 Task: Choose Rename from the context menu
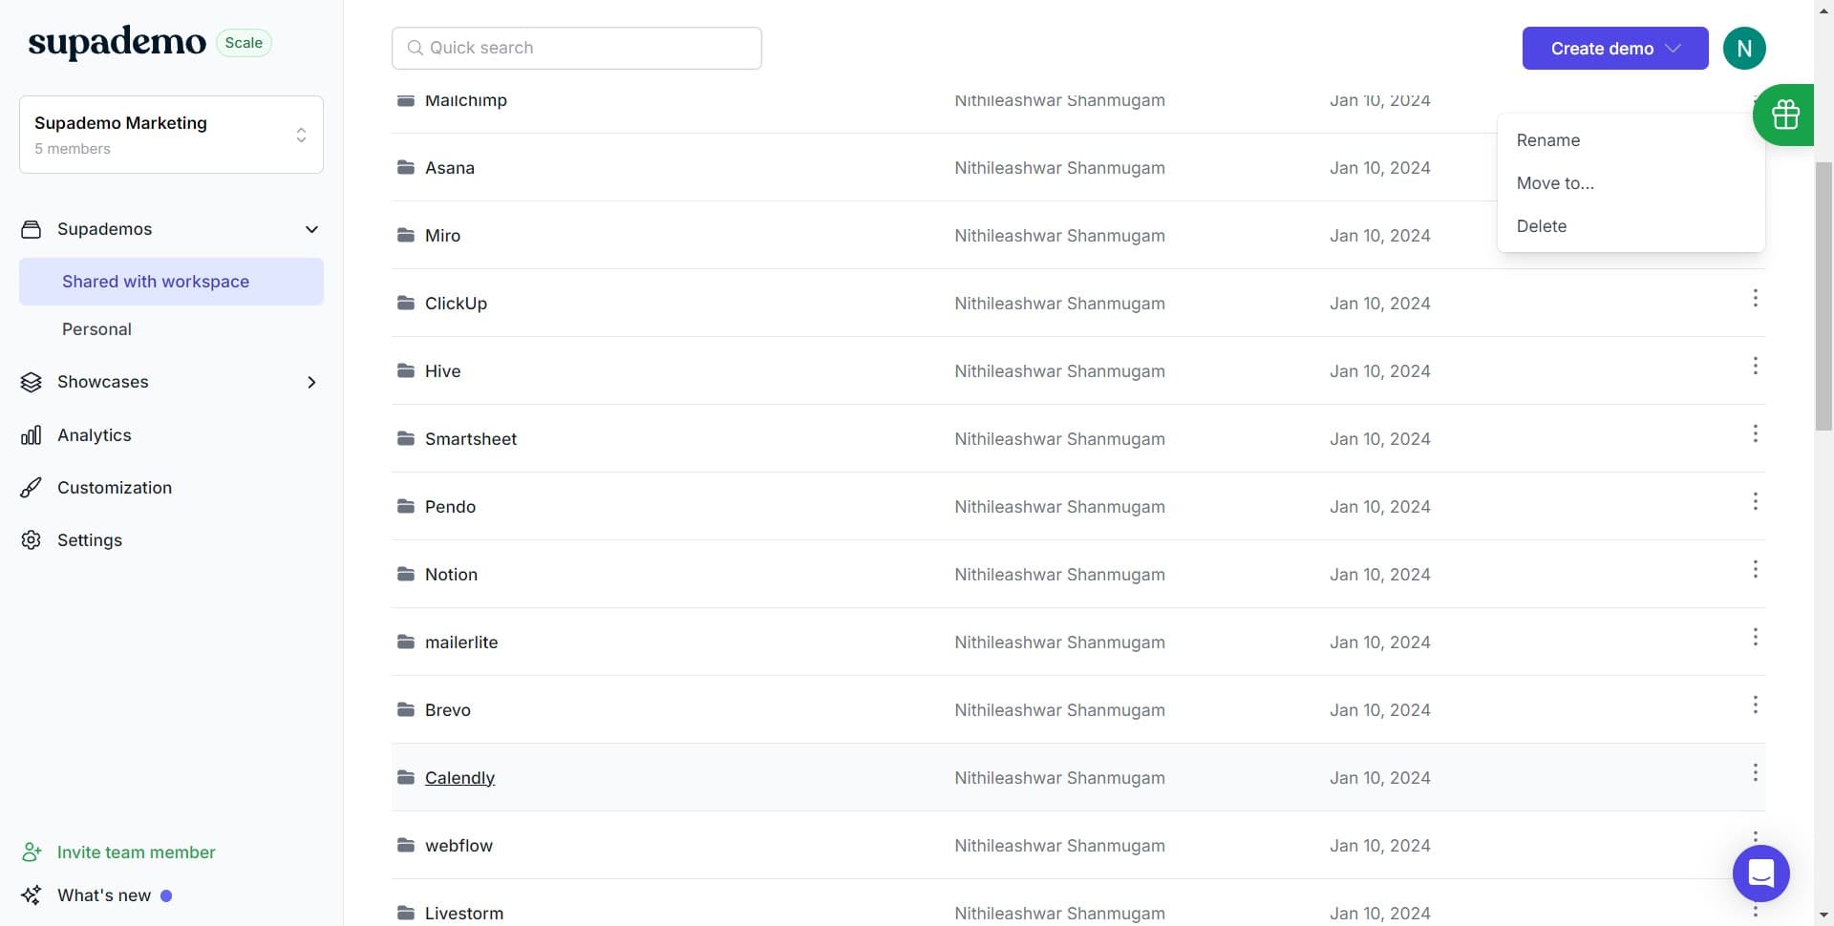pos(1547,140)
